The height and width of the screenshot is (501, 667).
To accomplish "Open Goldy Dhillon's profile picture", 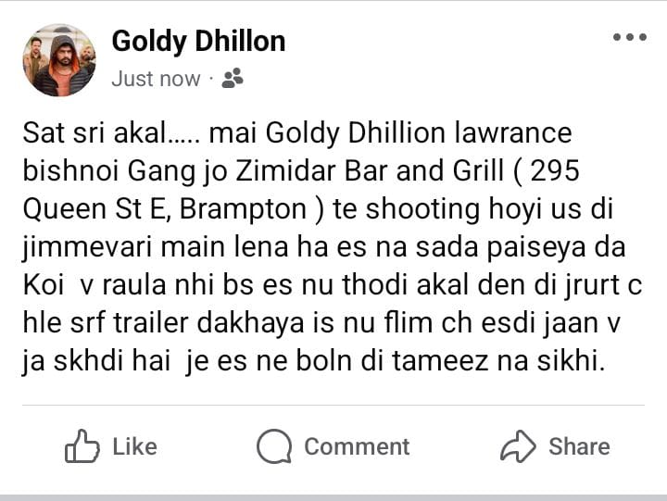I will tap(59, 60).
